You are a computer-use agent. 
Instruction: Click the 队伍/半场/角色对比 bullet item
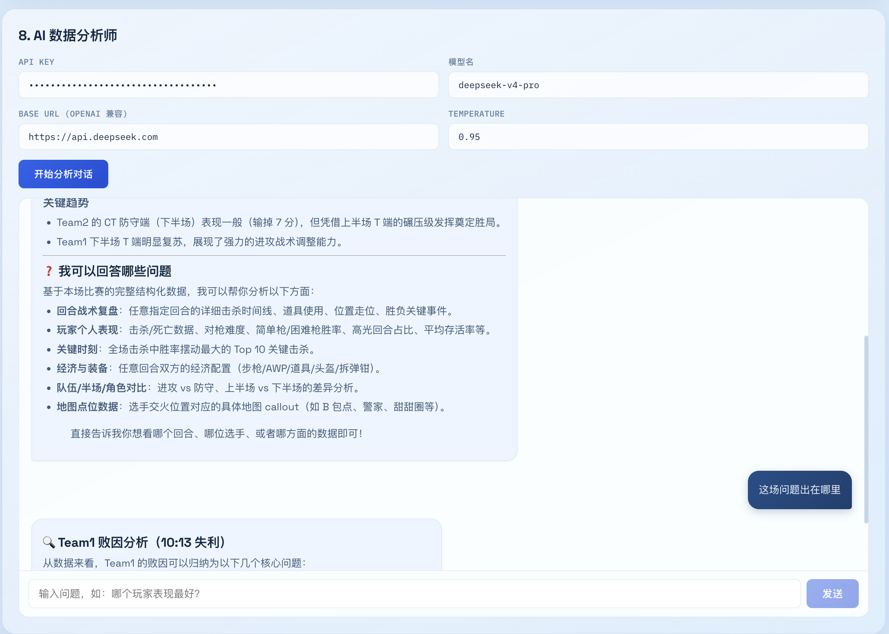208,388
